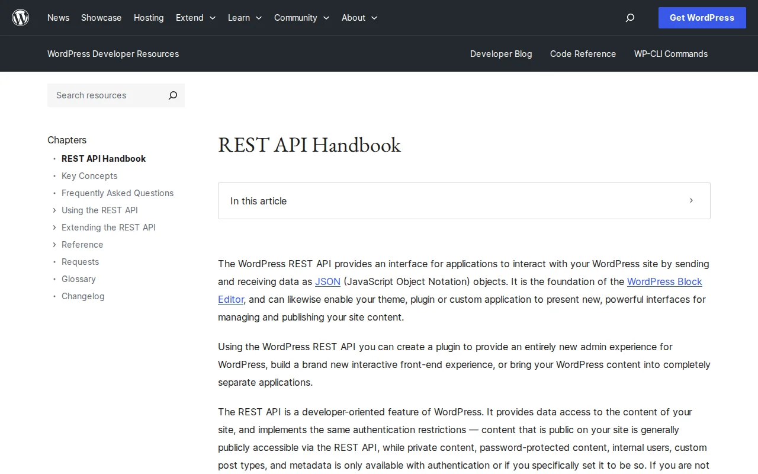Follow the WordPress Block Editor link
758x474 pixels.
[664, 281]
